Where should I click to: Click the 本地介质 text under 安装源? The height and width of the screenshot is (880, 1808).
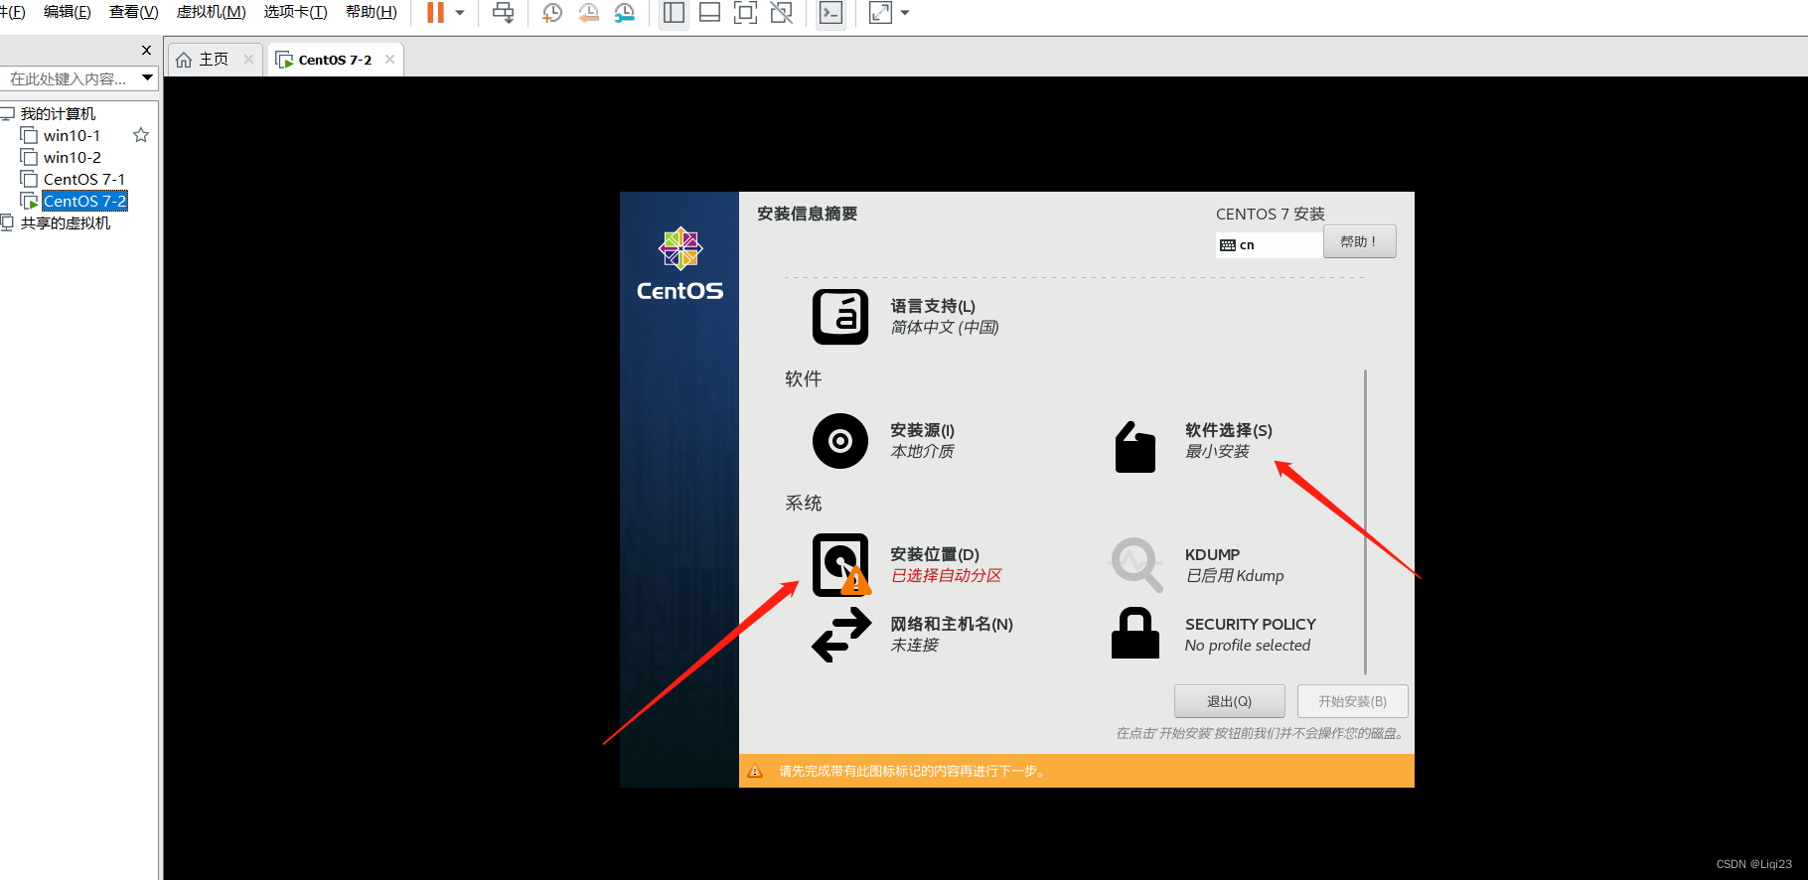[x=922, y=452]
